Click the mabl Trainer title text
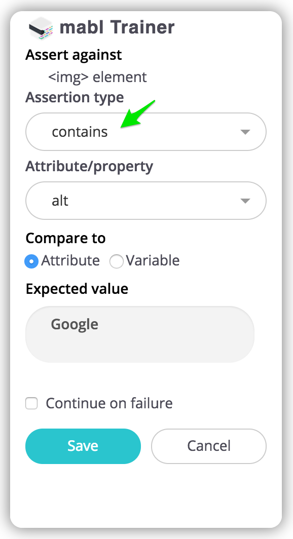Viewport: 293px width, 539px height. click(117, 27)
